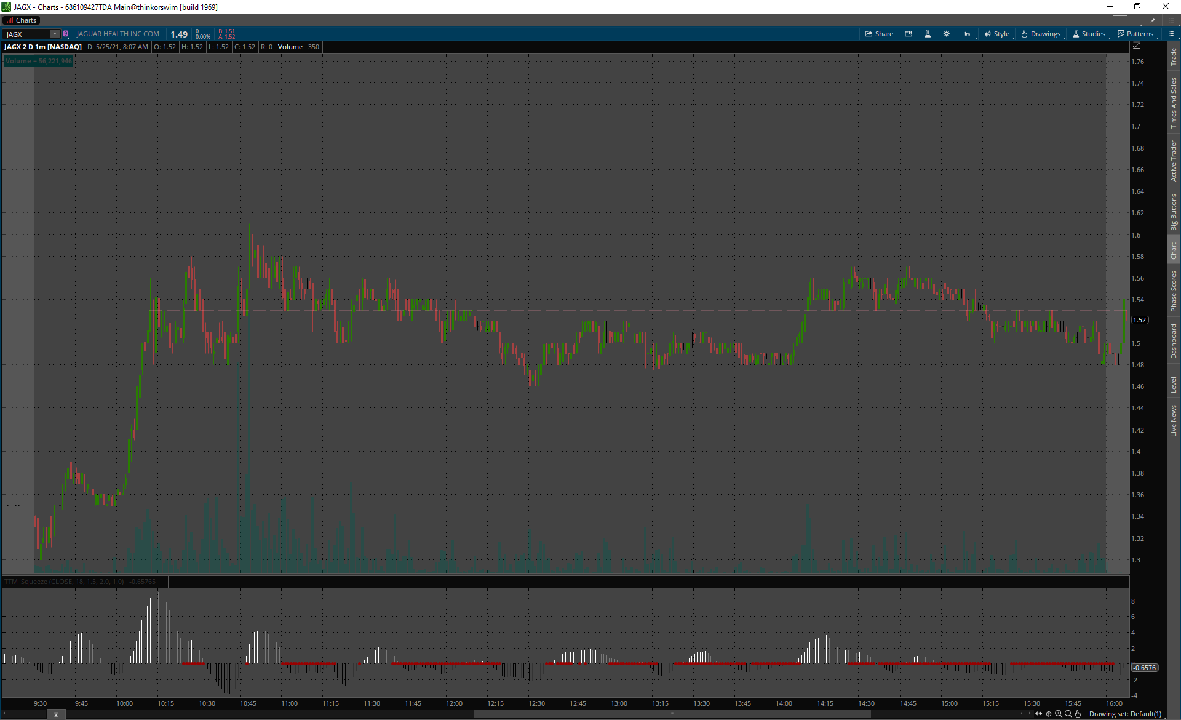Open the Studies dropdown
Screen dimensions: 1181x720
click(x=1089, y=34)
